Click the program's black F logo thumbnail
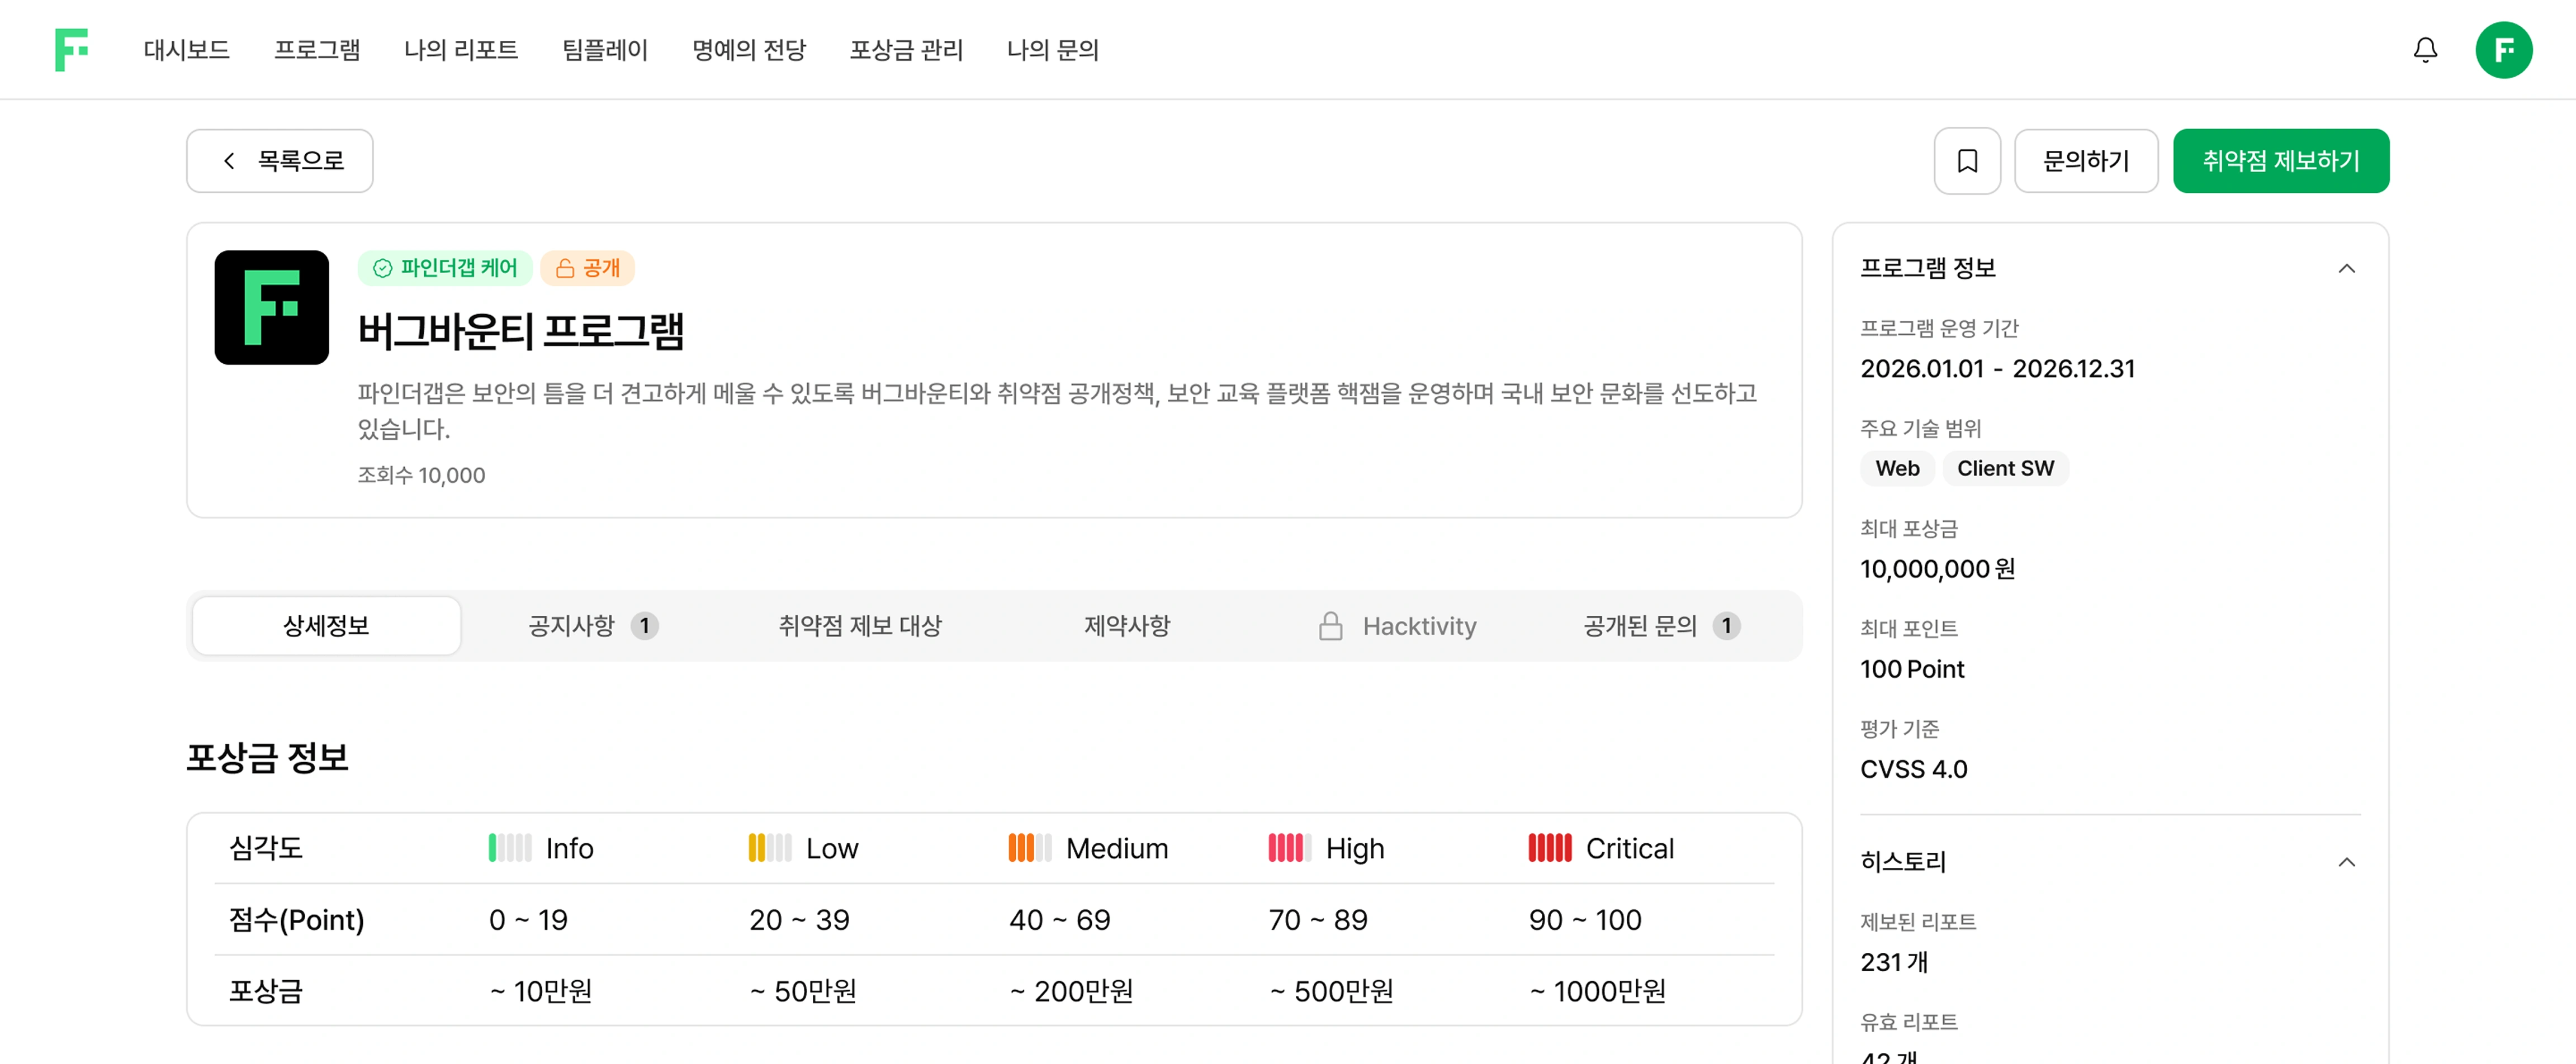This screenshot has height=1064, width=2576. (x=271, y=308)
